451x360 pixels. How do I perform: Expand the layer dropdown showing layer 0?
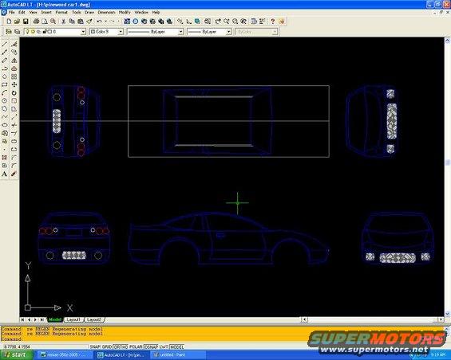83,32
